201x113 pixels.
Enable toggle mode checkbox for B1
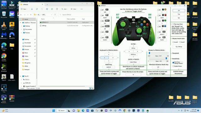158,10
